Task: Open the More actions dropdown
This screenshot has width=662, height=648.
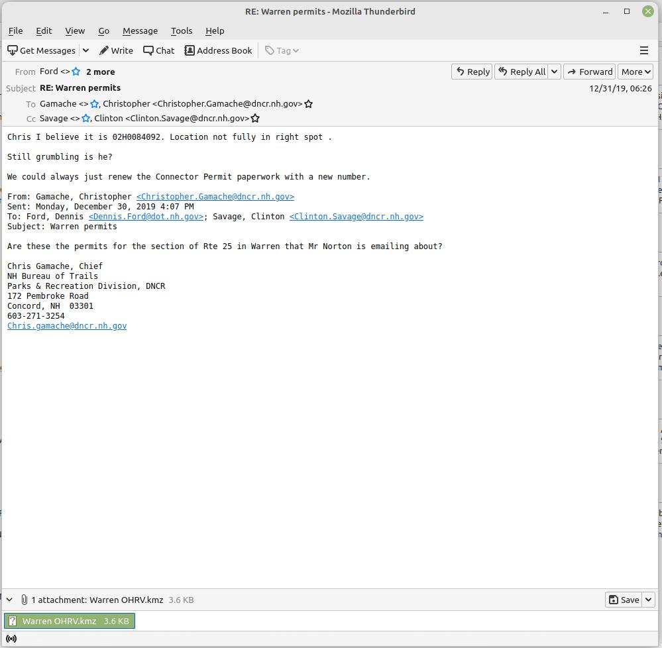Action: 635,72
